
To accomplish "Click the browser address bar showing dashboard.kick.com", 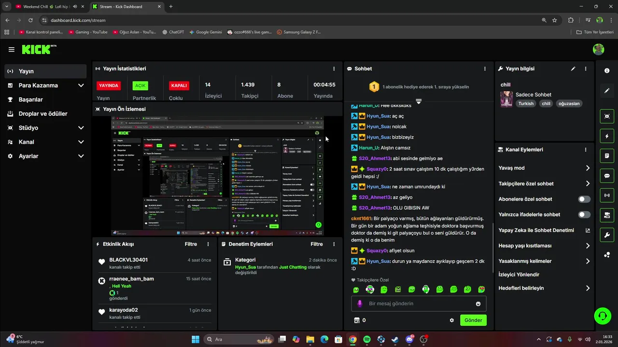I will 290,20.
